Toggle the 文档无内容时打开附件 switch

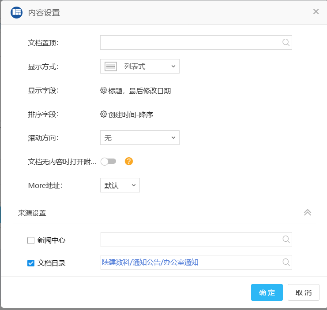pyautogui.click(x=108, y=162)
